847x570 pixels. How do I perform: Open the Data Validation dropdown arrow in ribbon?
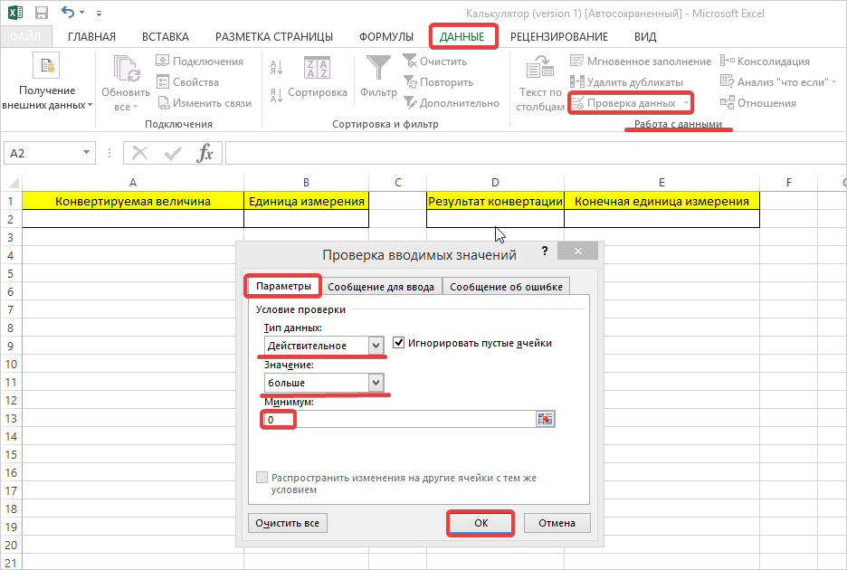[x=686, y=103]
